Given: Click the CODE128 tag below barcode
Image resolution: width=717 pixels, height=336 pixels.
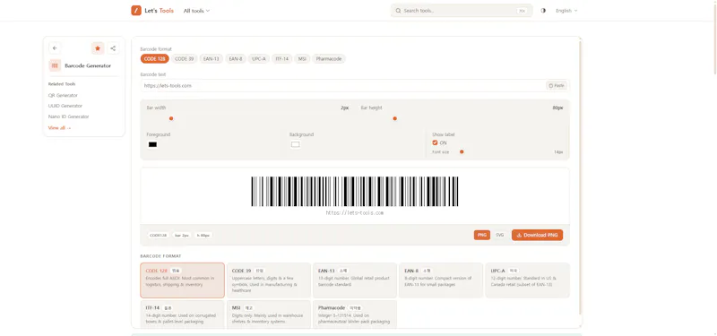Looking at the screenshot, I should [158, 235].
